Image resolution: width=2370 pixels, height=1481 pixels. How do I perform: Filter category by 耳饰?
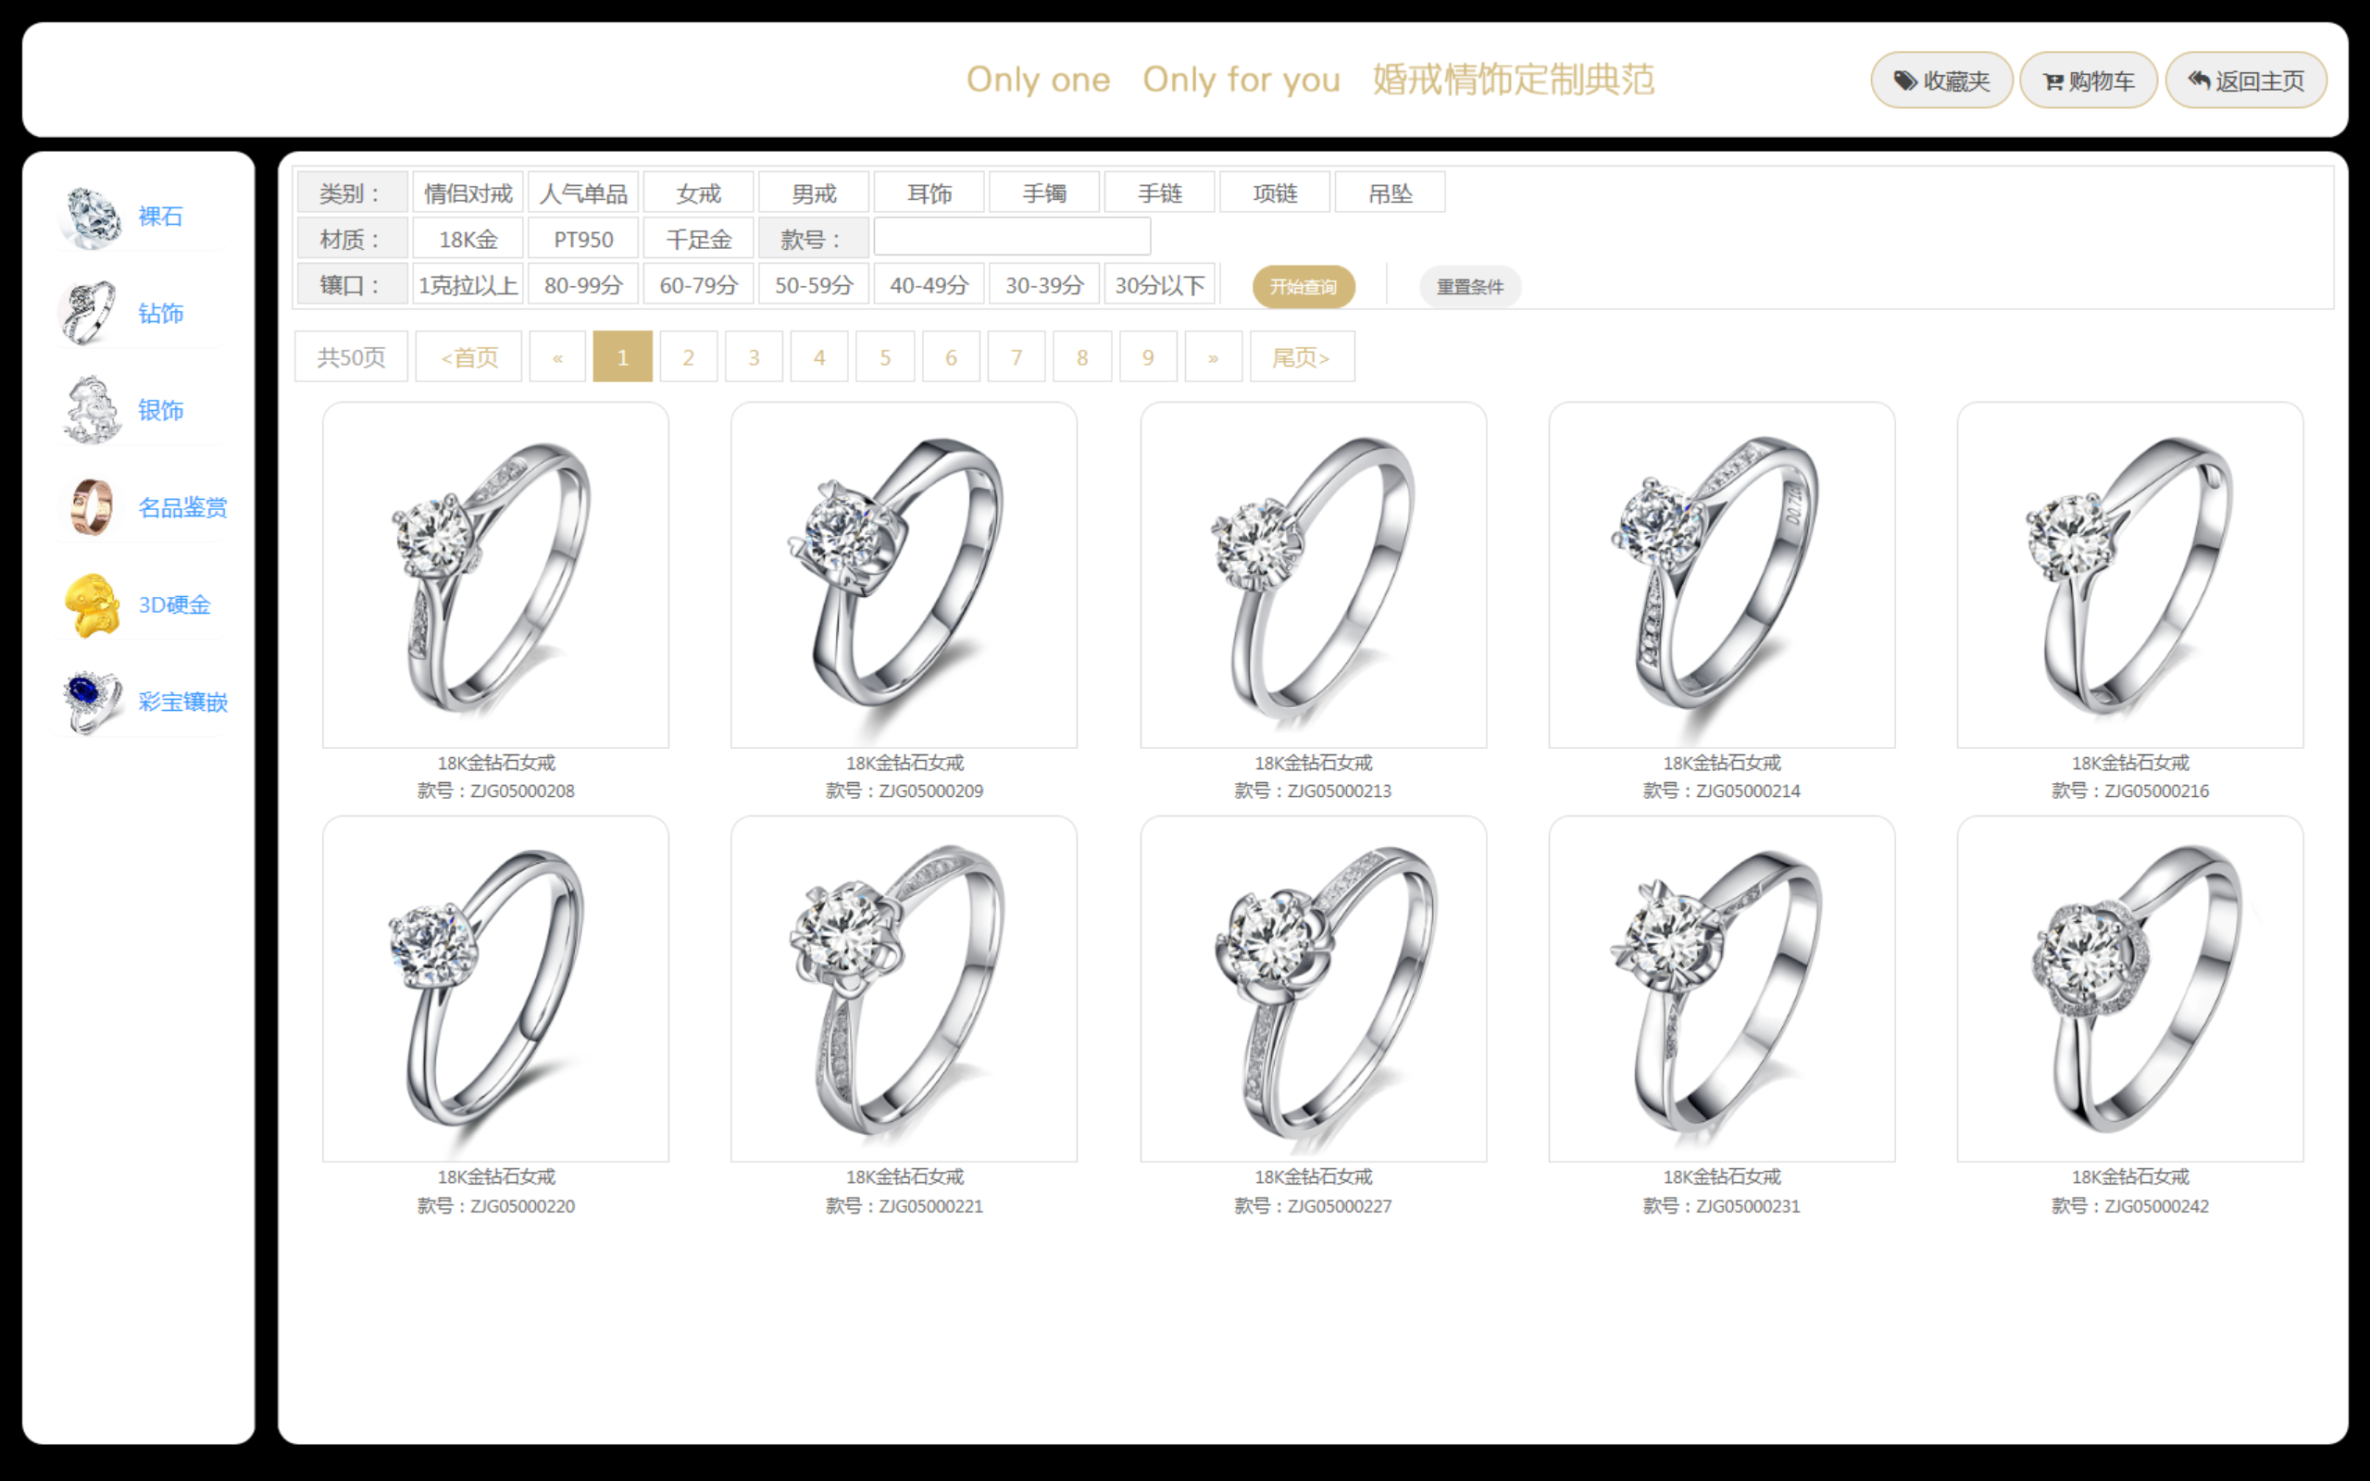click(x=929, y=193)
